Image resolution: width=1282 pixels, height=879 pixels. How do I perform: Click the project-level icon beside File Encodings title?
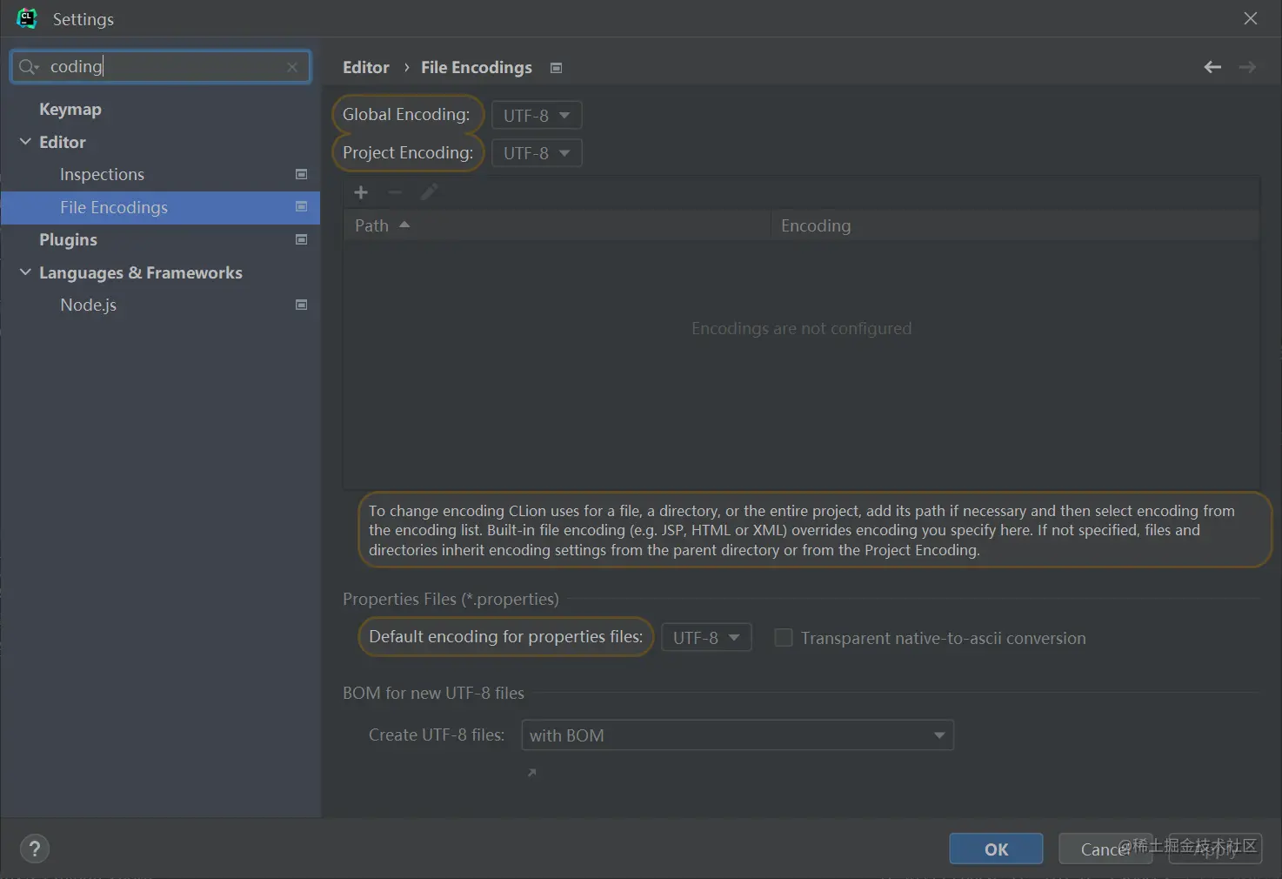[557, 68]
